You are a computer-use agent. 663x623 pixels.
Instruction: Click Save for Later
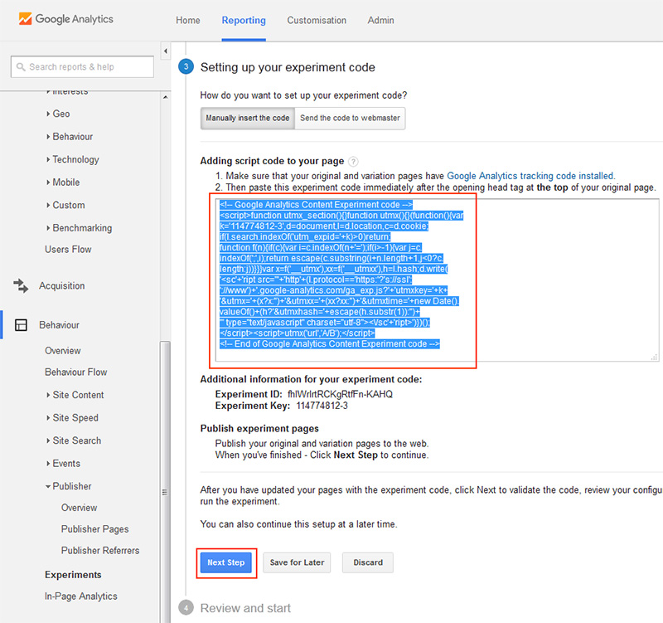point(297,562)
